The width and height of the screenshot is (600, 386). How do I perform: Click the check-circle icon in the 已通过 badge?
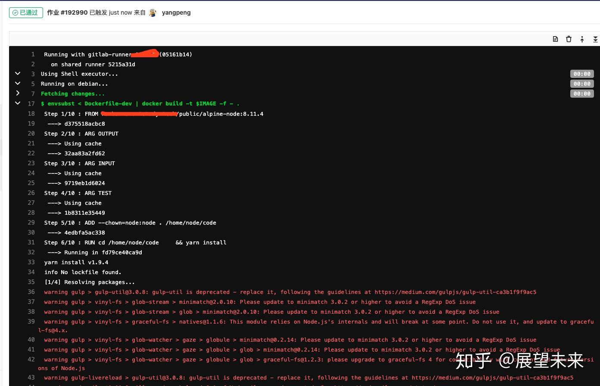coord(16,12)
